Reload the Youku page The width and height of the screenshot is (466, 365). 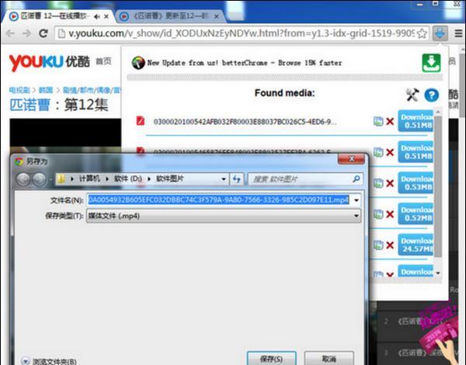(x=43, y=33)
